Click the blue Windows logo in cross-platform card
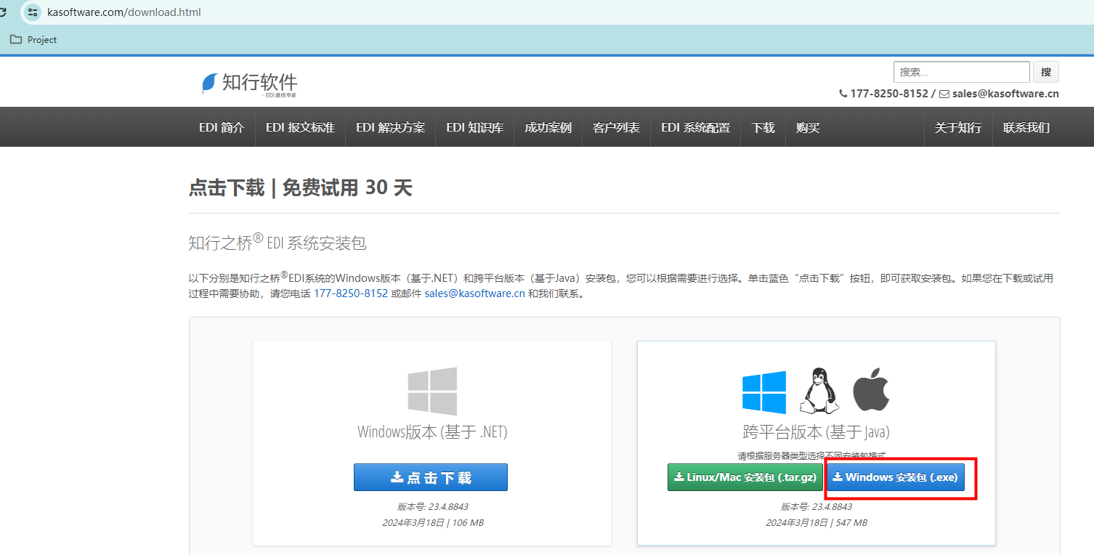Screen dimensions: 1094x555 [764, 392]
